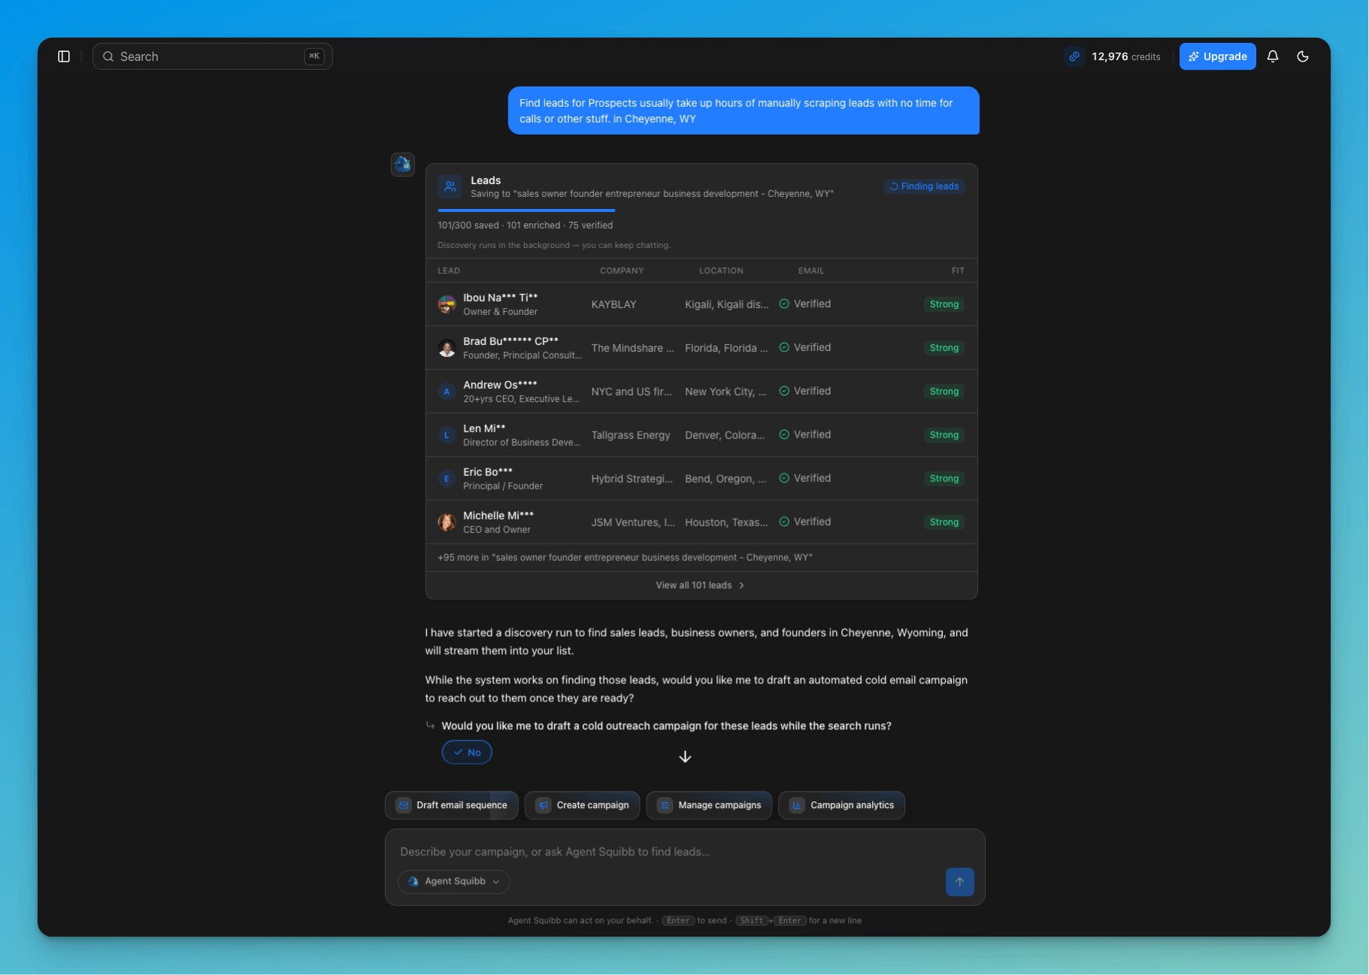
Task: Click the 'Denver, Colora...' location cell
Action: point(724,435)
